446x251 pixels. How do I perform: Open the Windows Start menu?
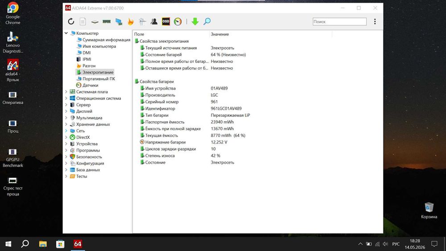pyautogui.click(x=8, y=244)
